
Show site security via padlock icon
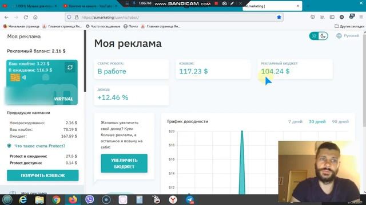[77, 17]
